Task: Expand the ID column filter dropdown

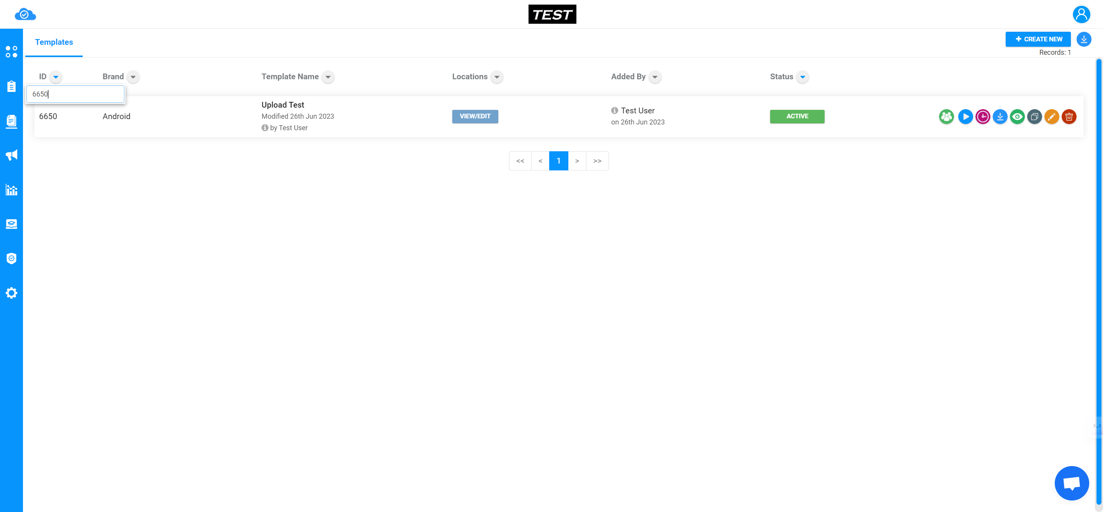Action: point(56,77)
